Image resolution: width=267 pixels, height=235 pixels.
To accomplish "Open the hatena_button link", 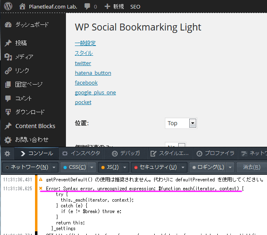I will click(x=93, y=73).
